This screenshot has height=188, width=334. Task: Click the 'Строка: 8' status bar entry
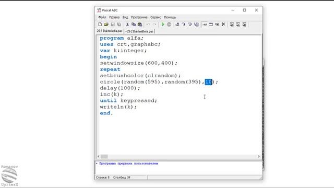click(x=103, y=178)
